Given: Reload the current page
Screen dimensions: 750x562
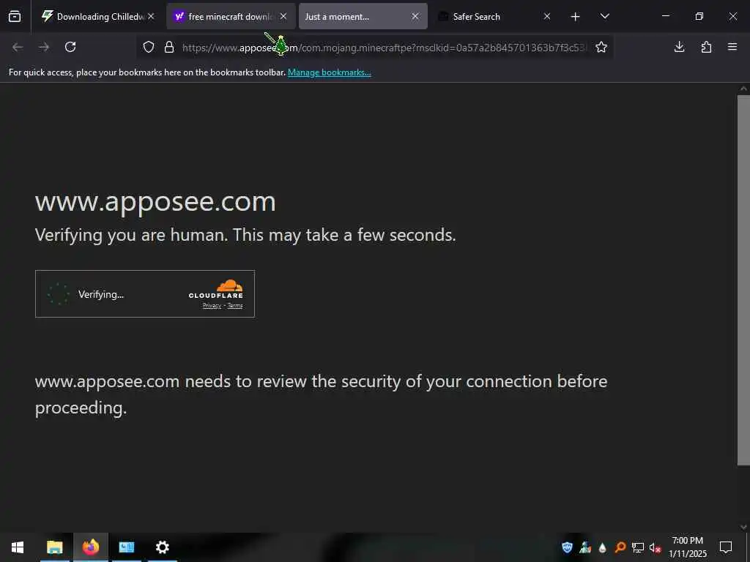Looking at the screenshot, I should click(70, 47).
